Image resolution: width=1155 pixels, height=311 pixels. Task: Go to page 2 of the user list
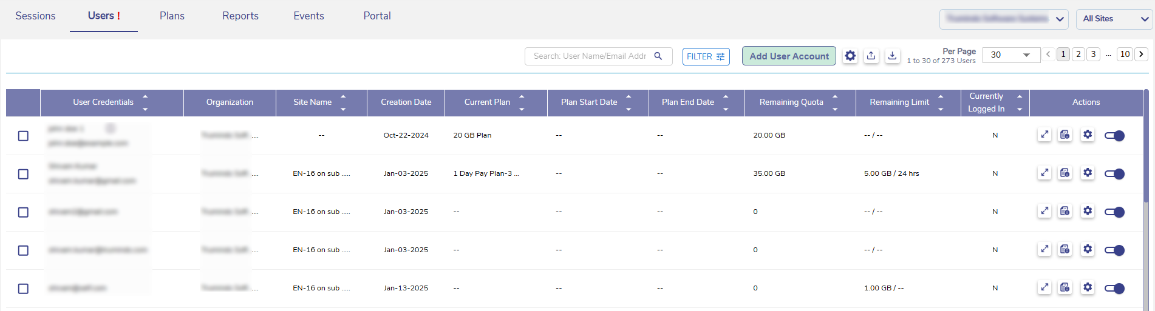[x=1078, y=55]
